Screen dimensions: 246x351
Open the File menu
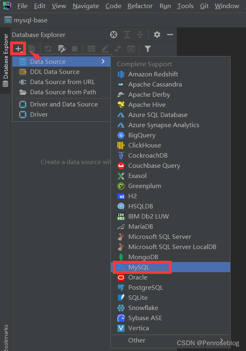click(23, 6)
